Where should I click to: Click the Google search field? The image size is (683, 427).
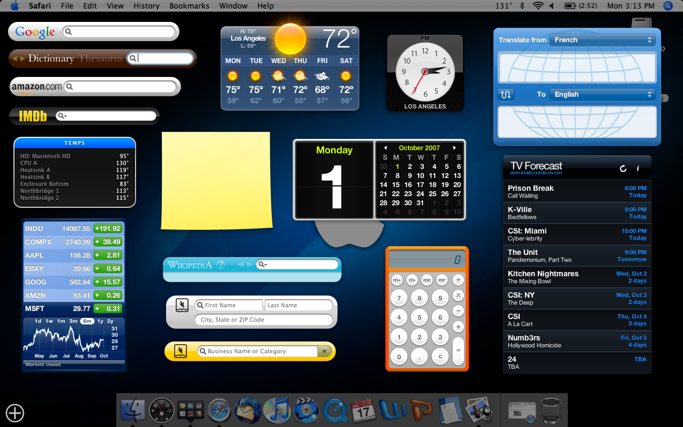(119, 32)
